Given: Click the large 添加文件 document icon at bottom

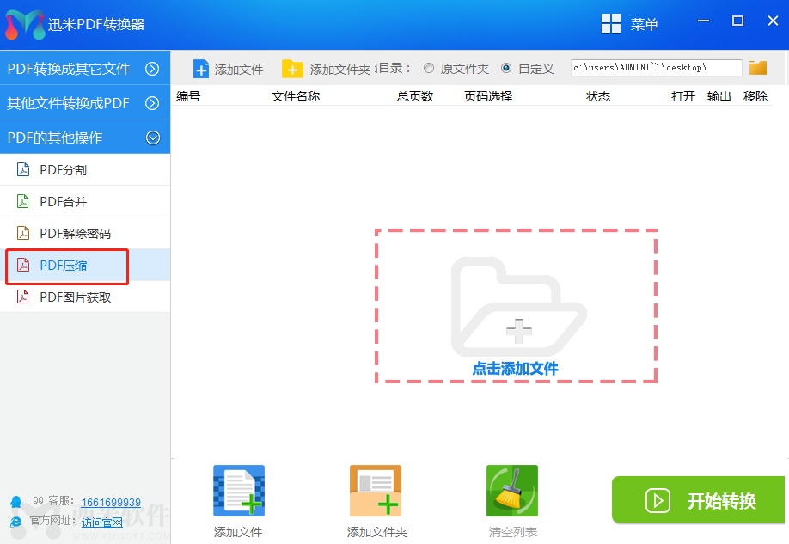Looking at the screenshot, I should pyautogui.click(x=238, y=491).
